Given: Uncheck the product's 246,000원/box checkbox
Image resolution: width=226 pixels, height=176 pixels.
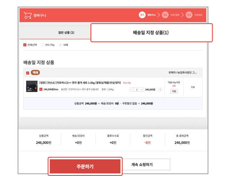Looking at the screenshot, I should [41, 89].
